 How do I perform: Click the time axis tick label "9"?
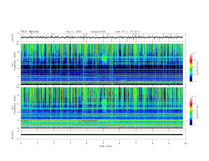(169, 143)
